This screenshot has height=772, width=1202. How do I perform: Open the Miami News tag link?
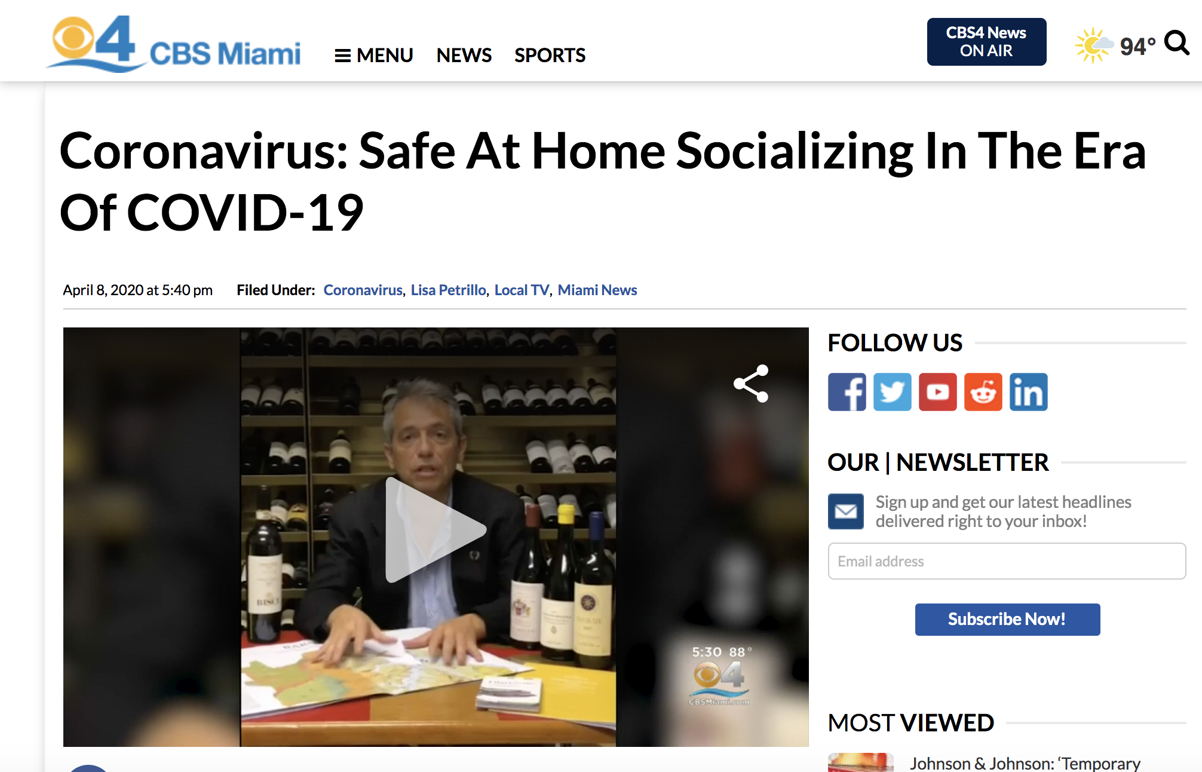point(597,290)
